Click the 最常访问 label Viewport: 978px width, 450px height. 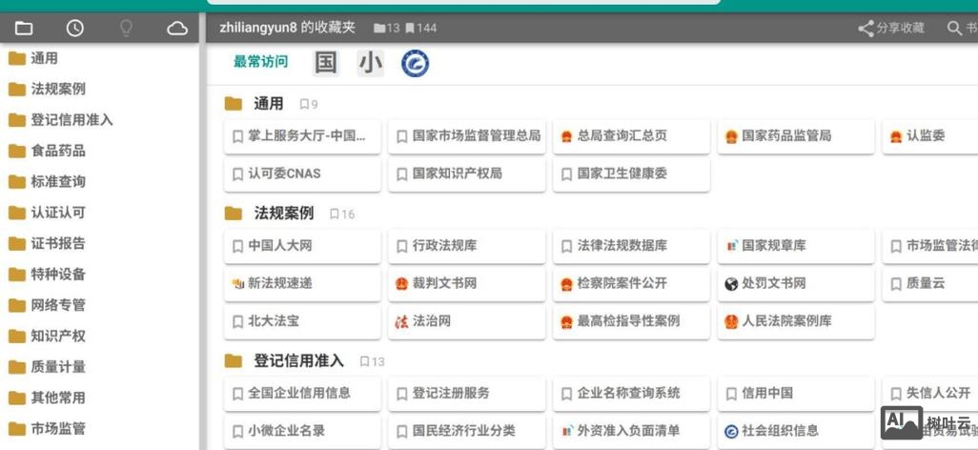coord(261,62)
